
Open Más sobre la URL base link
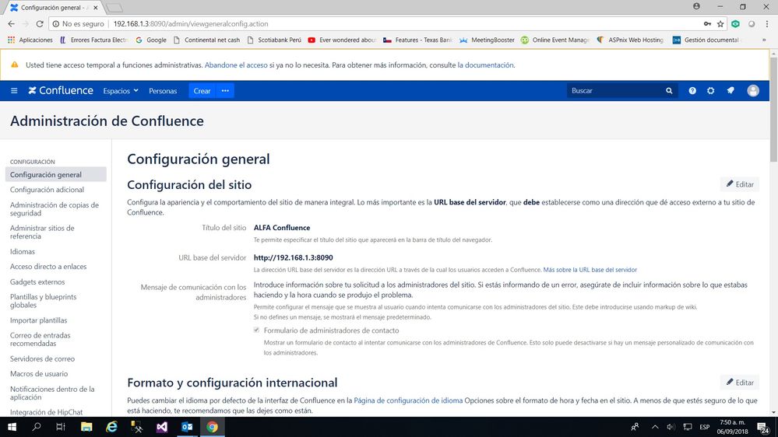pos(590,270)
